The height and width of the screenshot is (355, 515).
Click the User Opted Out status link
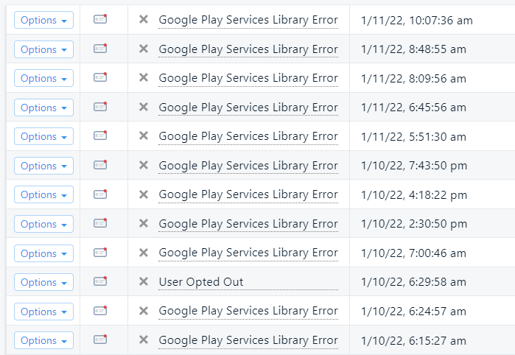pos(201,282)
